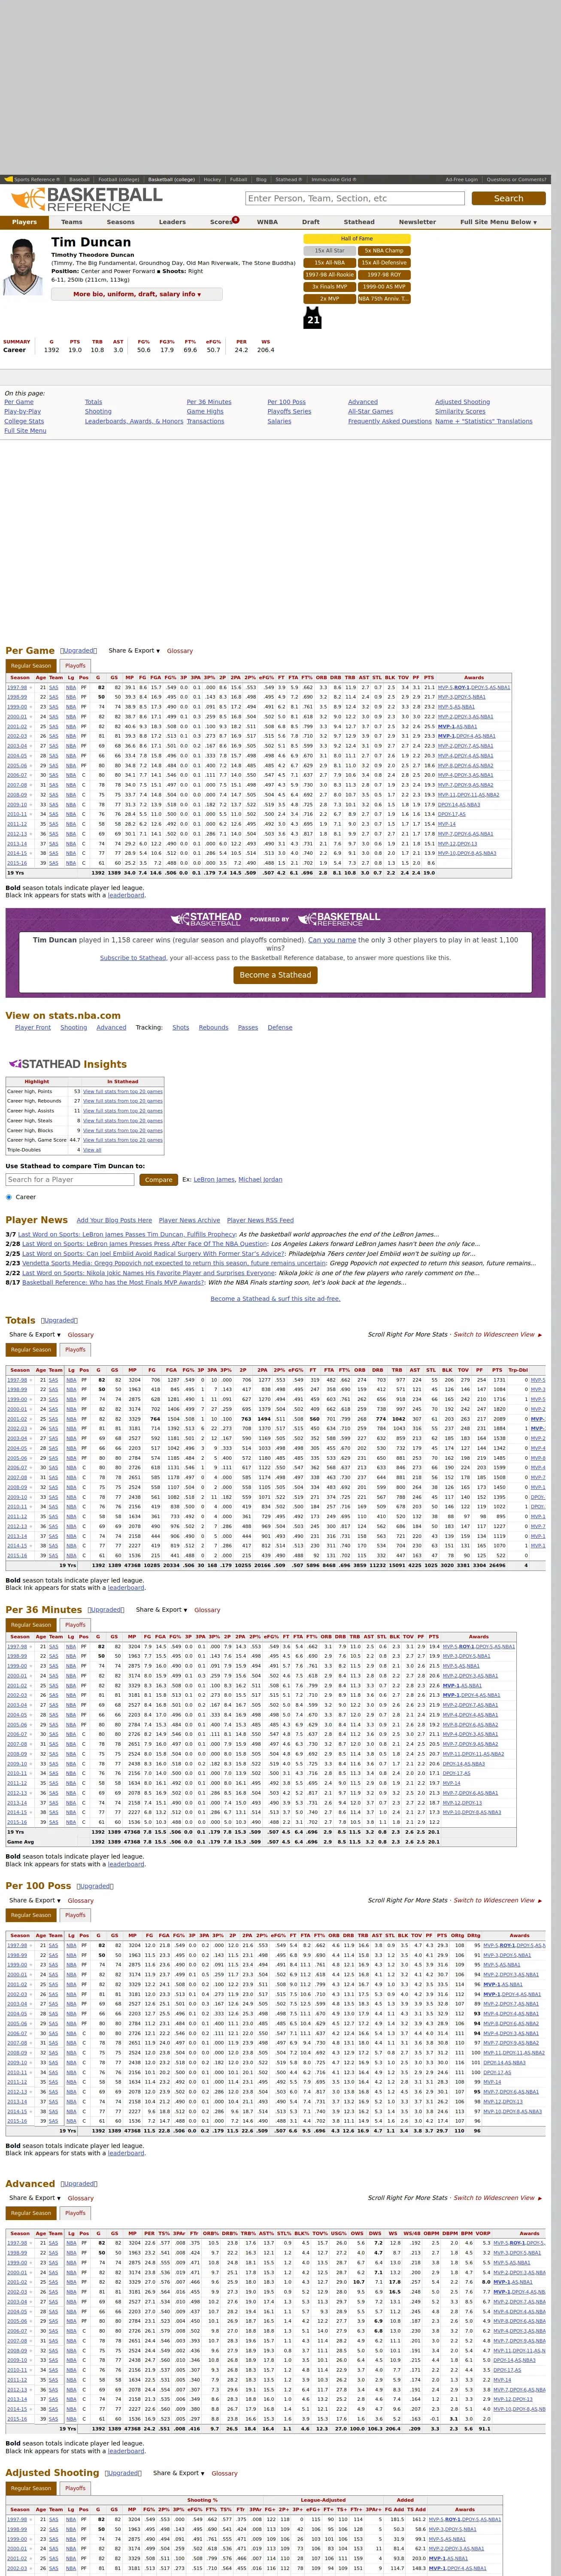Click the number 21 jersey icon

pos(313,318)
